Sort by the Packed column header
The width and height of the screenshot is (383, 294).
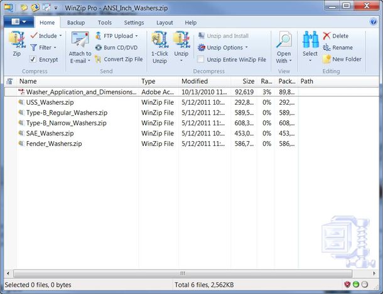pyautogui.click(x=286, y=81)
